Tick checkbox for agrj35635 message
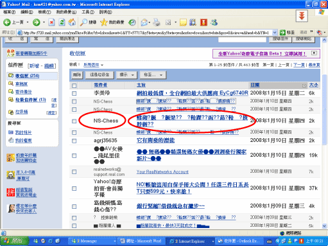This screenshot has height=246, width=328. (74, 141)
